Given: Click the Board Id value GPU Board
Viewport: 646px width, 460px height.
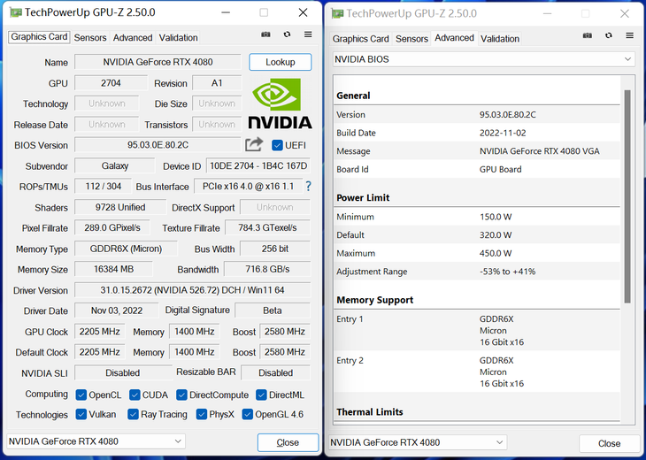Looking at the screenshot, I should pyautogui.click(x=501, y=169).
